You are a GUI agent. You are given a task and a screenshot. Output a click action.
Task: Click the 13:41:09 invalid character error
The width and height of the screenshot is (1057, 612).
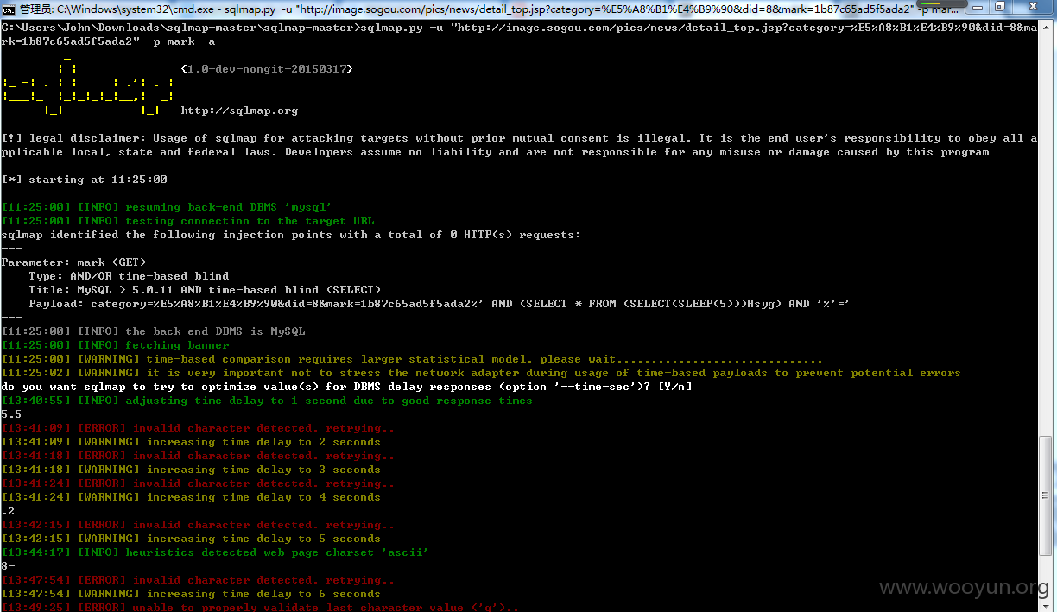(x=198, y=428)
